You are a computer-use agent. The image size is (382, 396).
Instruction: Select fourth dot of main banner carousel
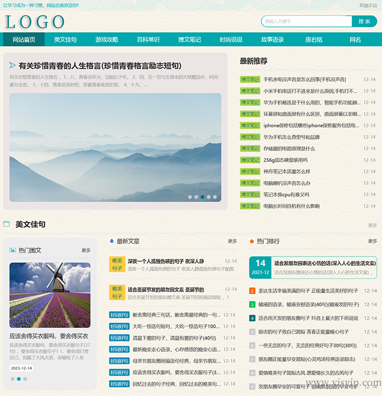coord(209,197)
